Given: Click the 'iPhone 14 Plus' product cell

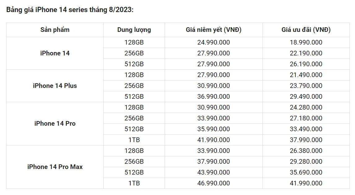Looking at the screenshot, I should click(x=55, y=86).
